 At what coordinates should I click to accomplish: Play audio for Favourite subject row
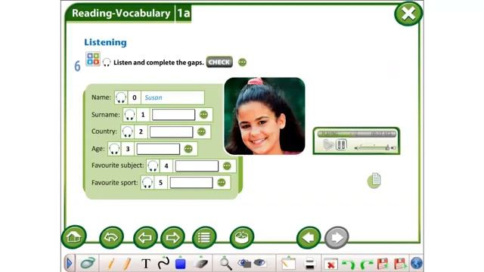[153, 166]
